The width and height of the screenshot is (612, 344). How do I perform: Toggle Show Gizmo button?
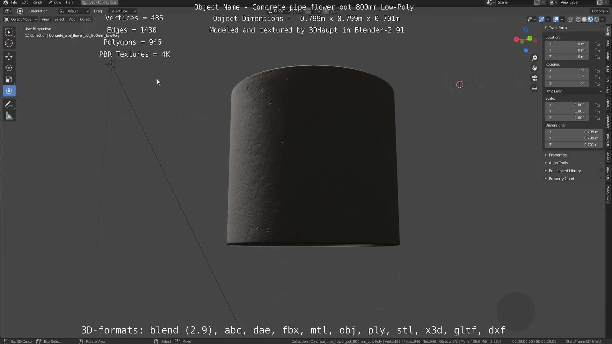pyautogui.click(x=542, y=19)
